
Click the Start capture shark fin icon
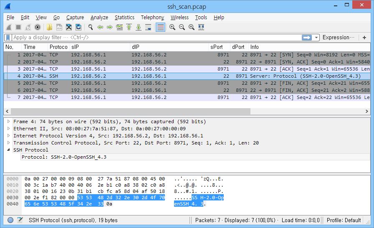[x=9, y=27]
